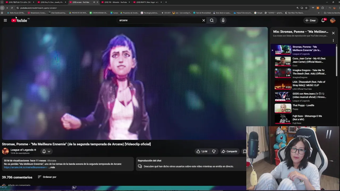Expand the description with '...más'
This screenshot has width=340, height=191.
click(x=52, y=167)
